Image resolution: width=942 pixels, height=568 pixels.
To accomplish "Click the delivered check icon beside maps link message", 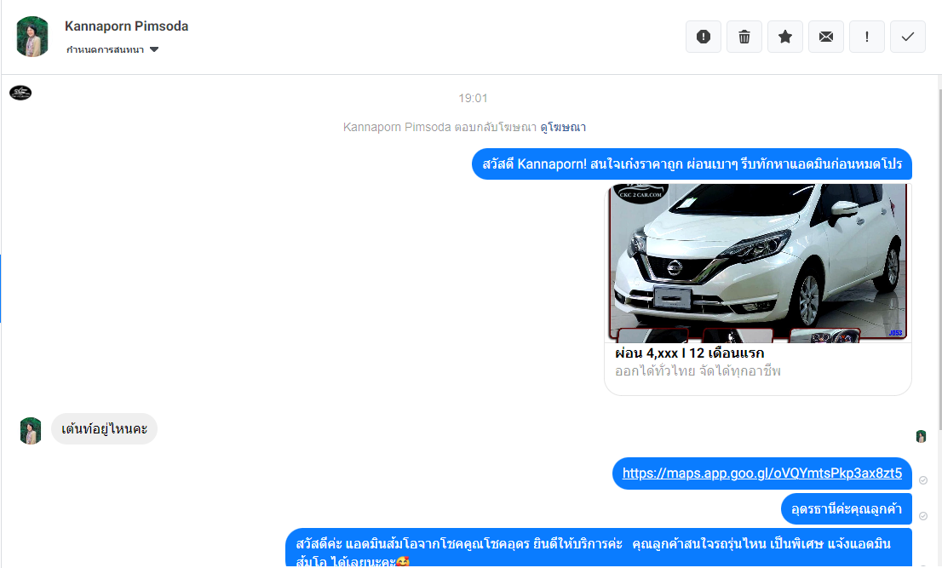I will coord(923,480).
